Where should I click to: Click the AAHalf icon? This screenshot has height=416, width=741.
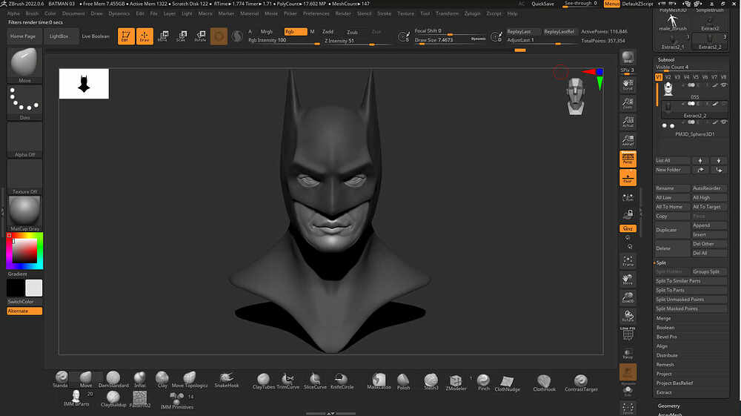tap(628, 140)
